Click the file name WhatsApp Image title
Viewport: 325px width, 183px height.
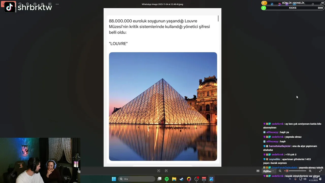coord(162,4)
